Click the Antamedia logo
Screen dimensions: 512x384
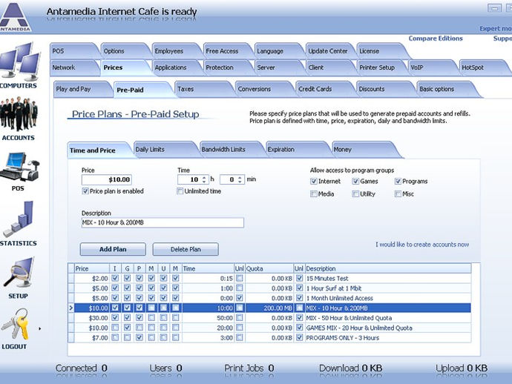pyautogui.click(x=15, y=17)
